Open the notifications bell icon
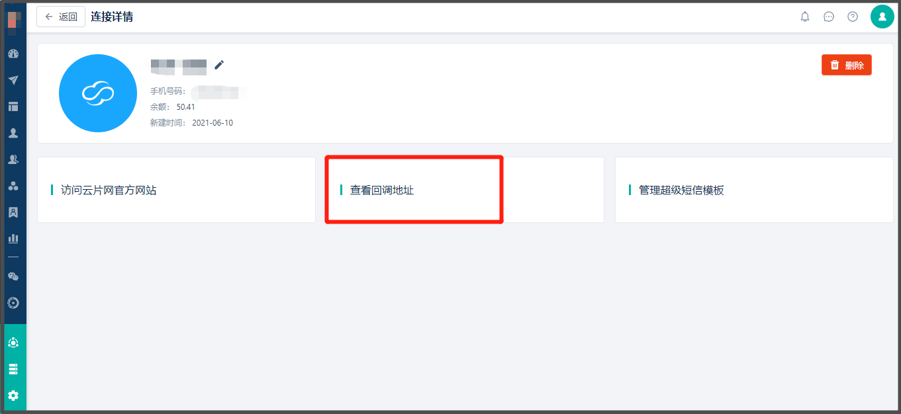 point(805,17)
